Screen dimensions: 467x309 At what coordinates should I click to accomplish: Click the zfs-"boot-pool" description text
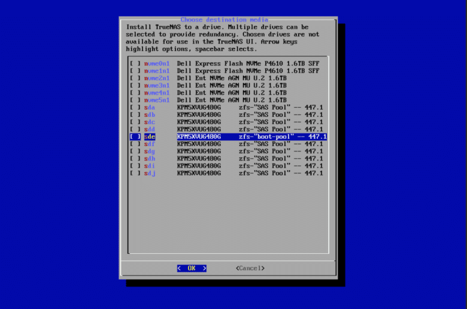click(266, 137)
